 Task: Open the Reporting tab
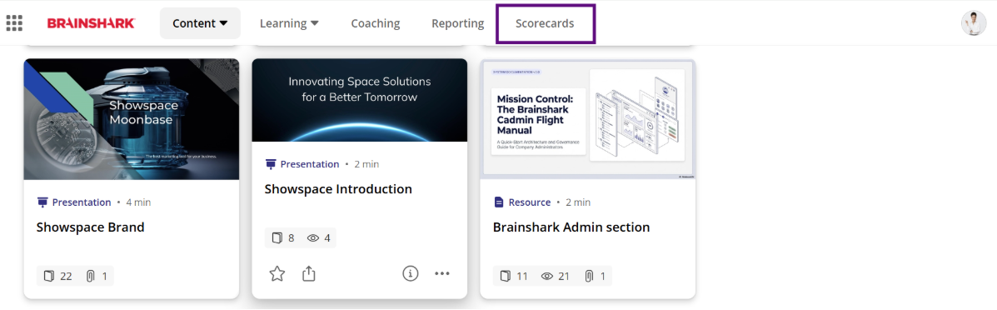tap(458, 23)
